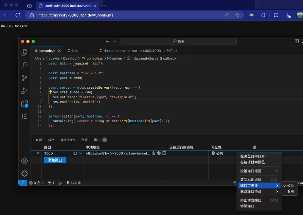Open the 输出 panel tab

pos(51,140)
